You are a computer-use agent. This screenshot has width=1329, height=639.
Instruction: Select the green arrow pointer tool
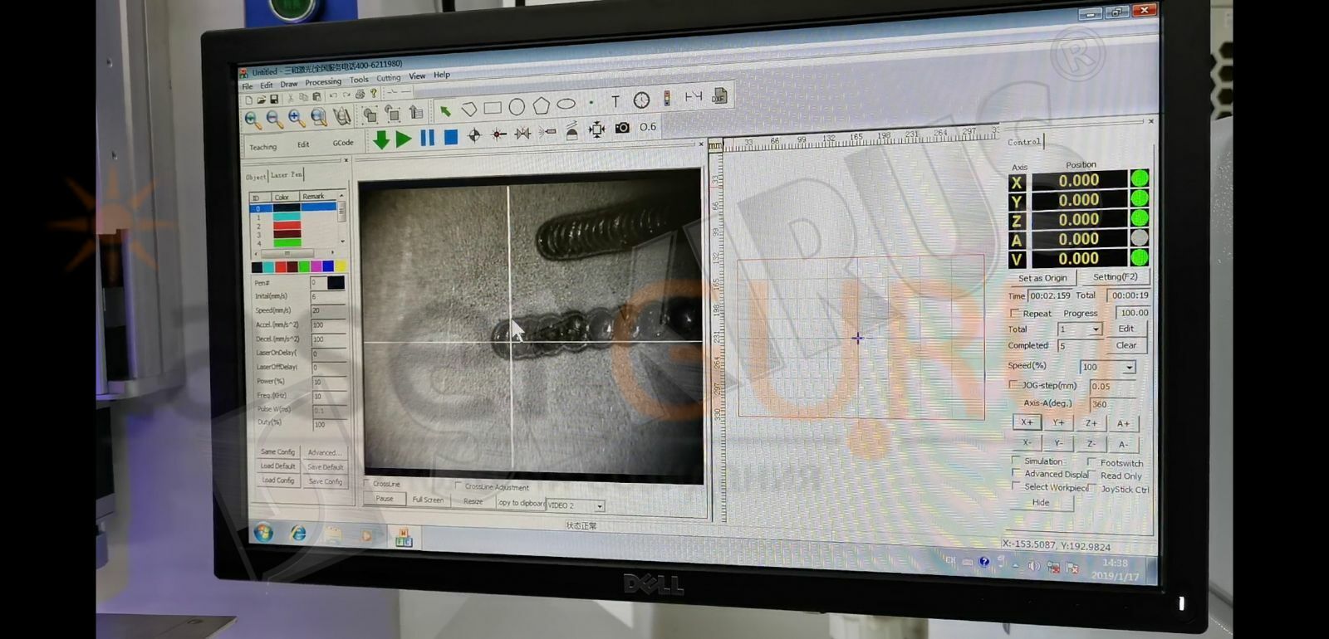point(446,110)
